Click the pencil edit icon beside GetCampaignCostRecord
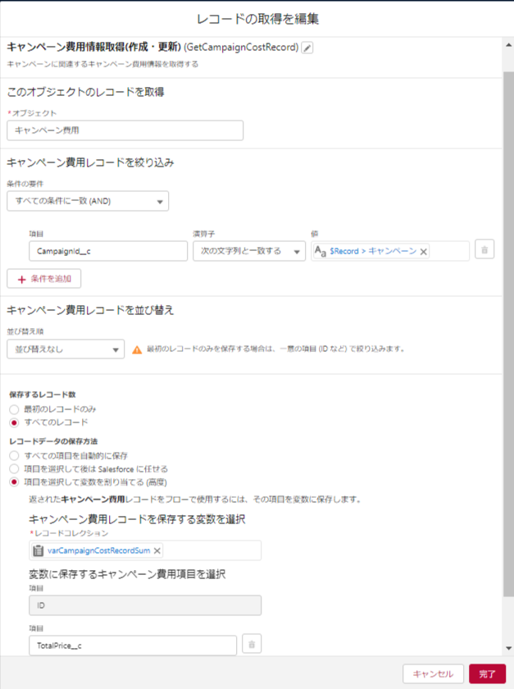This screenshot has width=514, height=689. pyautogui.click(x=307, y=48)
